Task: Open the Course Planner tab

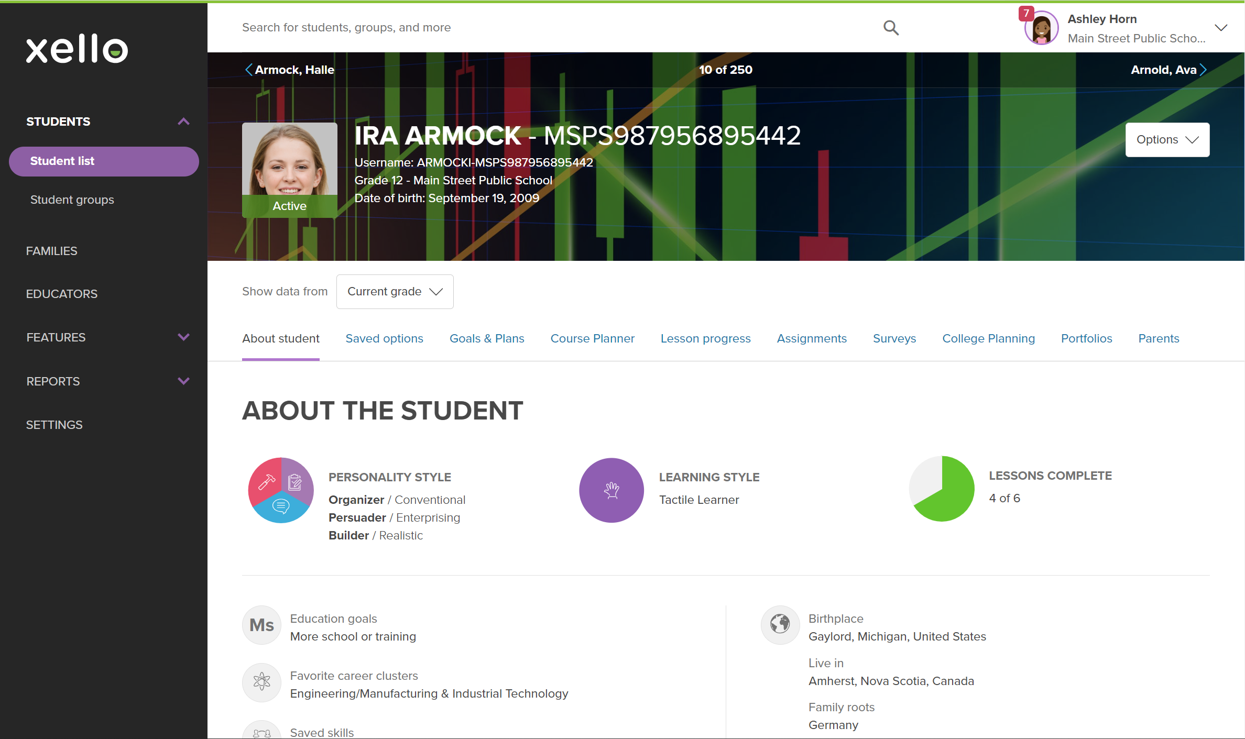Action: coord(592,339)
